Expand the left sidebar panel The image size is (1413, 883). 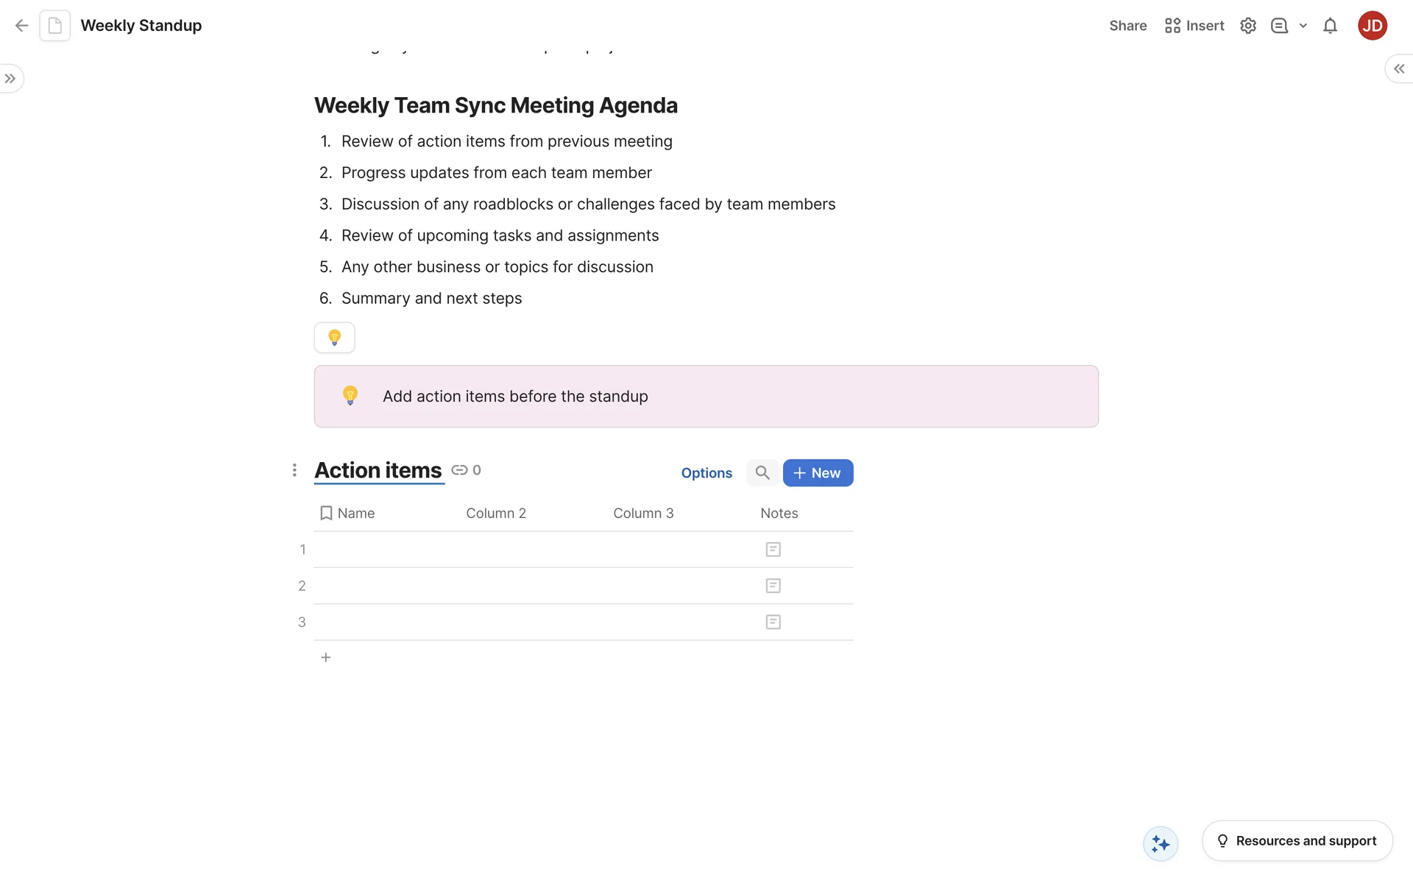coord(10,79)
